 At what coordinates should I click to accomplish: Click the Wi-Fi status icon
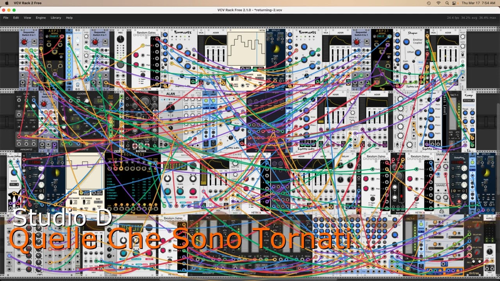[438, 3]
